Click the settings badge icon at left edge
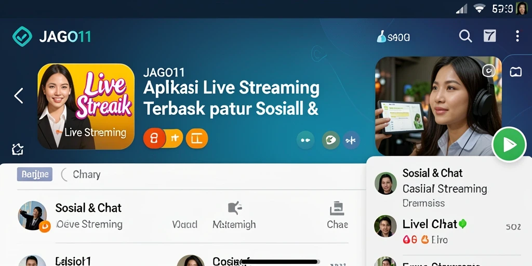Image resolution: width=532 pixels, height=266 pixels. [17, 149]
